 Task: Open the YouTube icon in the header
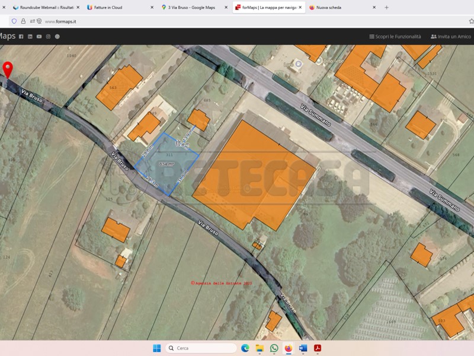coord(39,37)
